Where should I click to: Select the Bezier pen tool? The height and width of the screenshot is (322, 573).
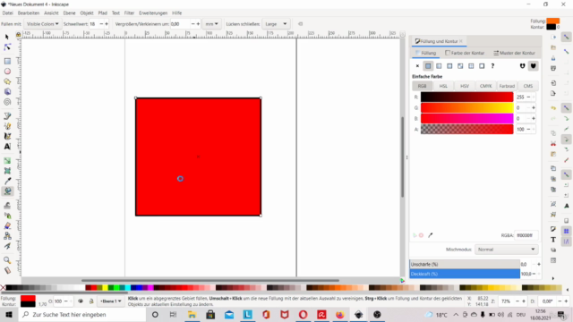7,116
